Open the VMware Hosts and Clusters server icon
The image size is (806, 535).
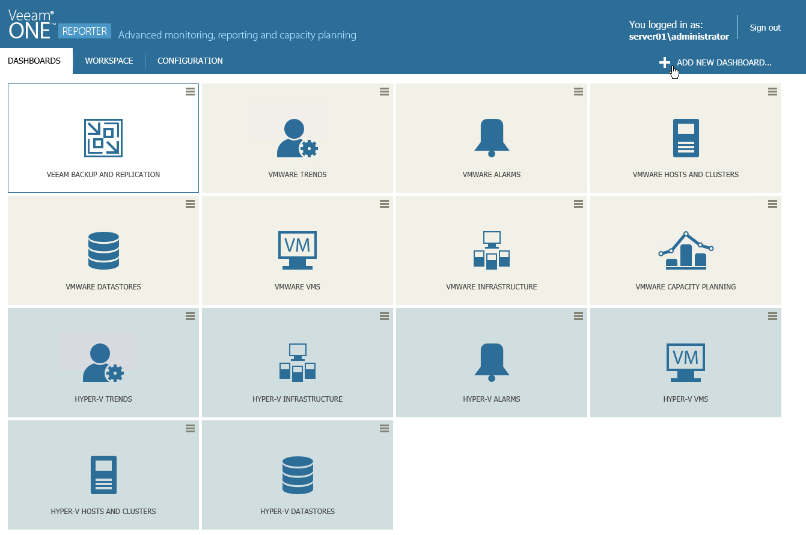coord(686,138)
